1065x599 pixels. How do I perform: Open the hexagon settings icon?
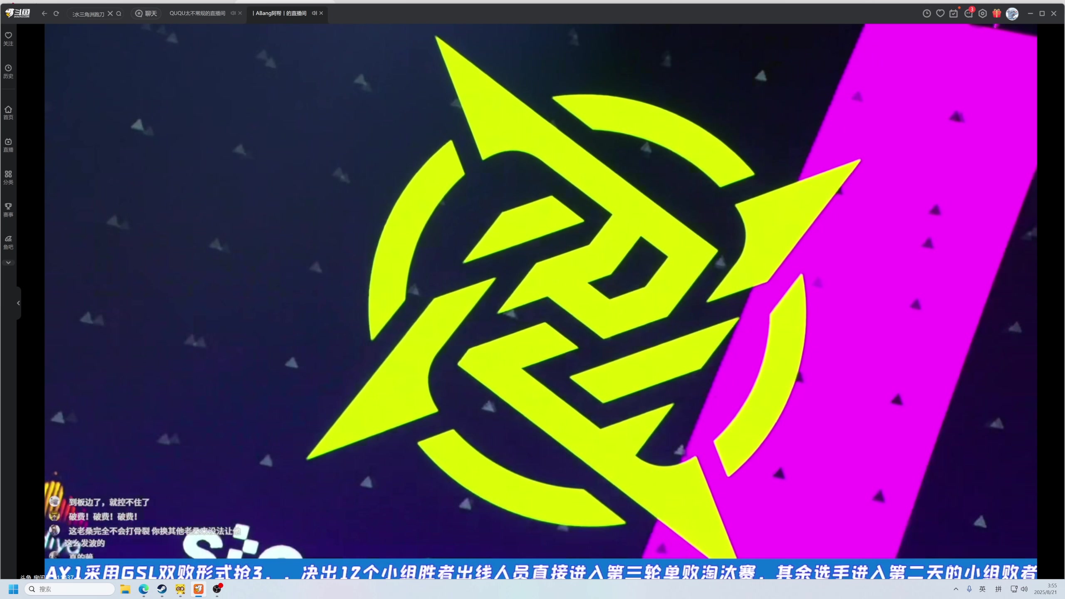[983, 14]
